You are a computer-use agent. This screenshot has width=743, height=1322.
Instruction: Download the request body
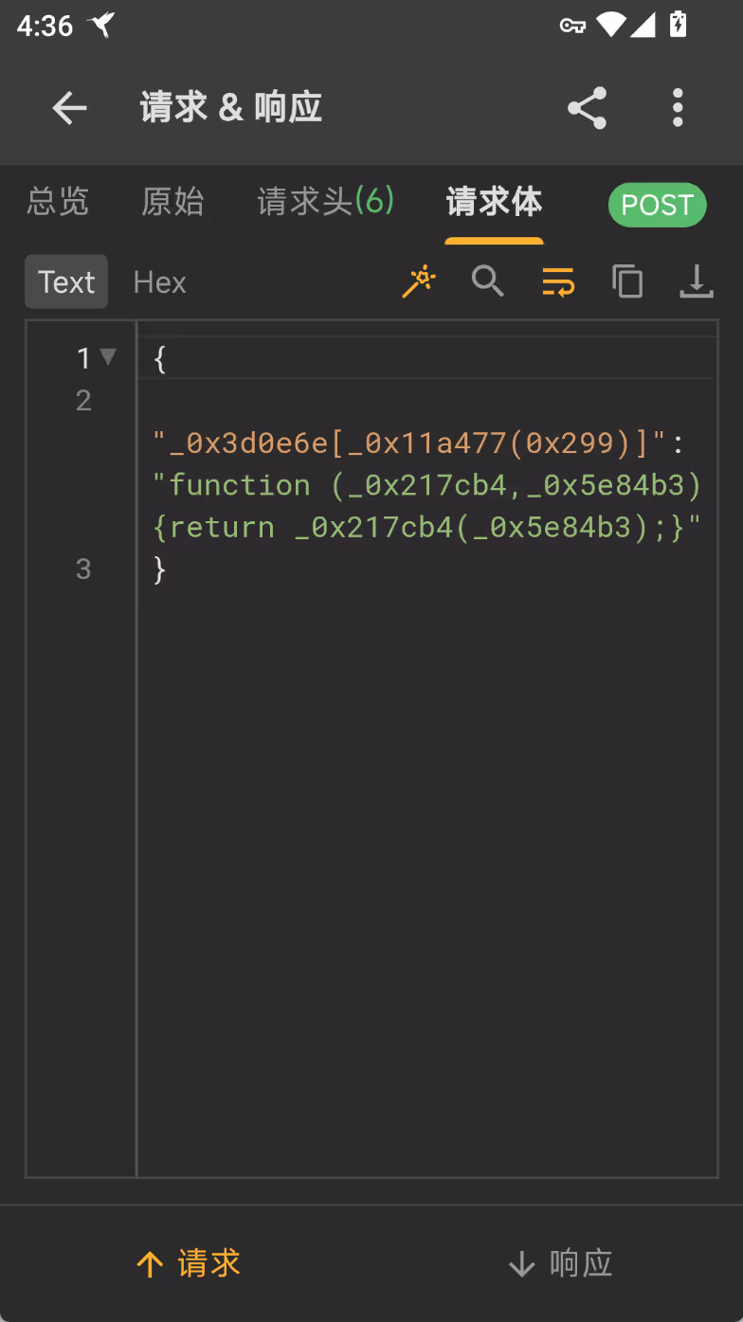(x=697, y=281)
